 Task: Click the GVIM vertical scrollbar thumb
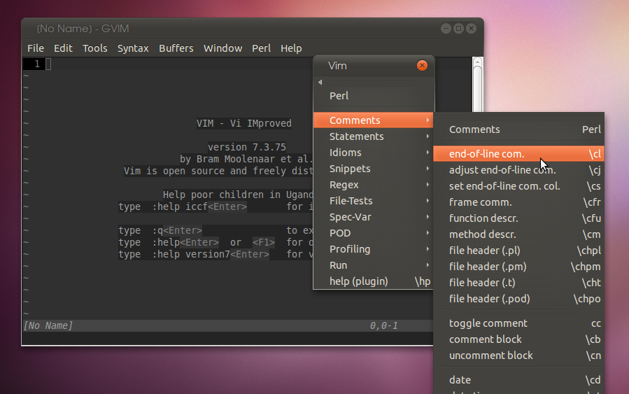(477, 89)
